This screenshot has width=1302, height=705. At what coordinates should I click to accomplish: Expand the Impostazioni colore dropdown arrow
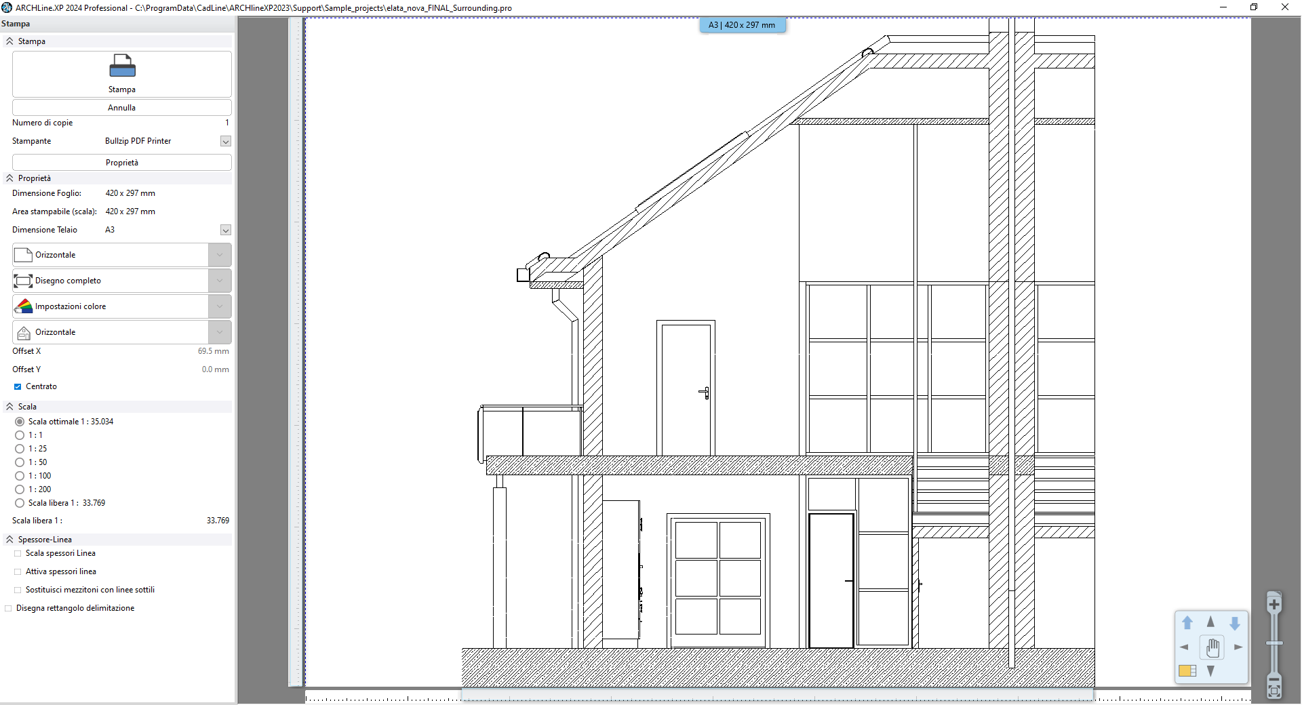220,306
